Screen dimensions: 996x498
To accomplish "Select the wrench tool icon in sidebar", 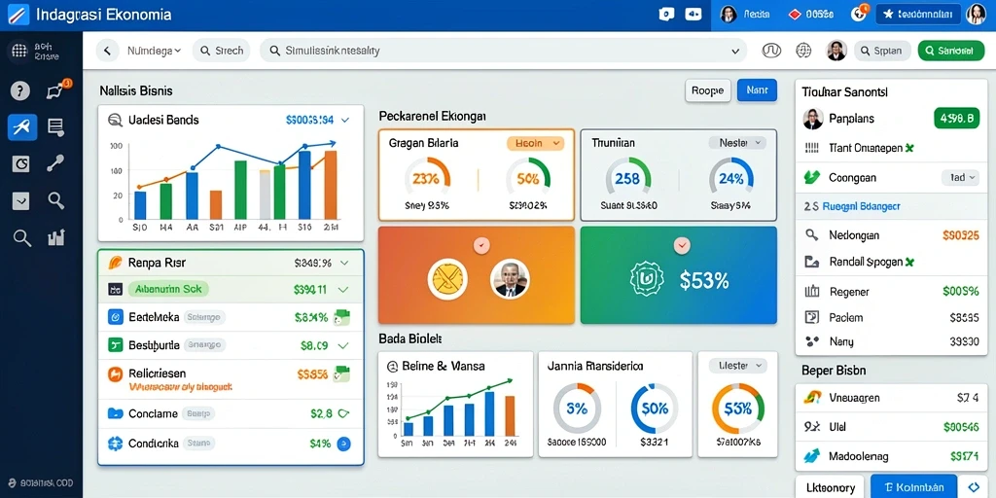I will [x=55, y=163].
